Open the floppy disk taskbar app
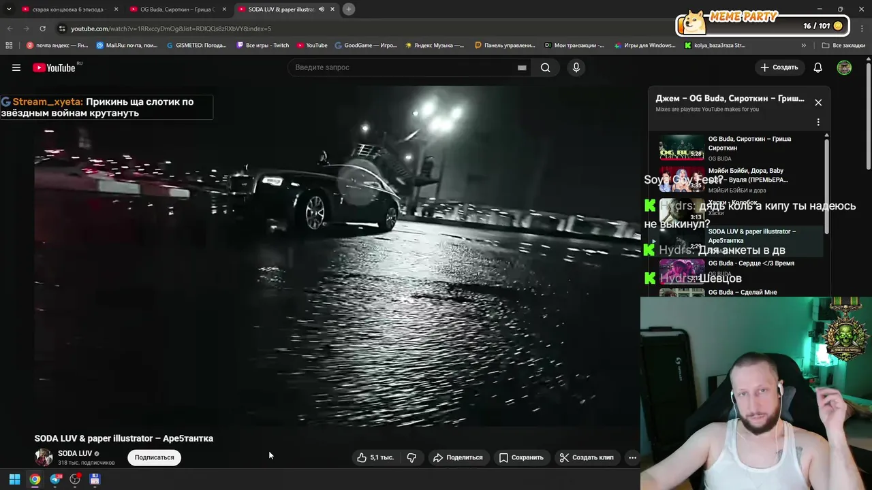 pos(95,479)
